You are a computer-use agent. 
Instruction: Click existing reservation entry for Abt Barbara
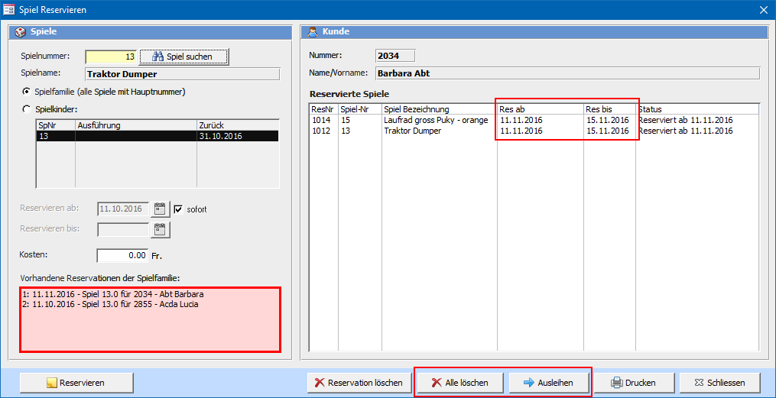pos(113,294)
